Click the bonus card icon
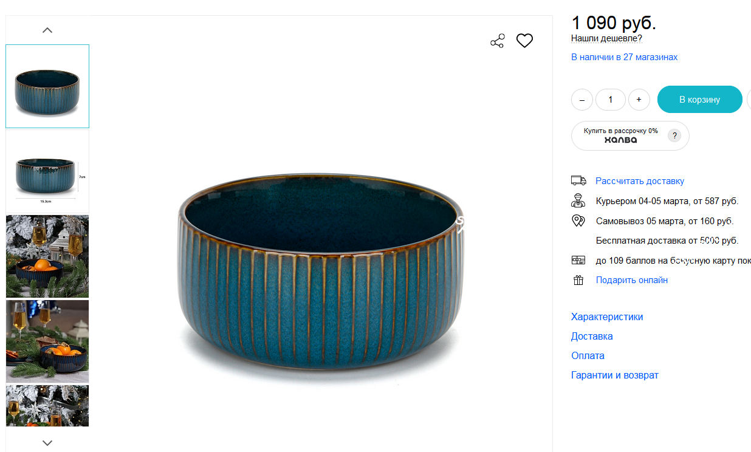The width and height of the screenshot is (751, 452). [578, 260]
